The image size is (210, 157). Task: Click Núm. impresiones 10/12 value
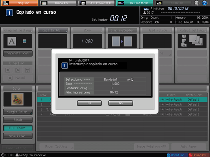coord(114,92)
